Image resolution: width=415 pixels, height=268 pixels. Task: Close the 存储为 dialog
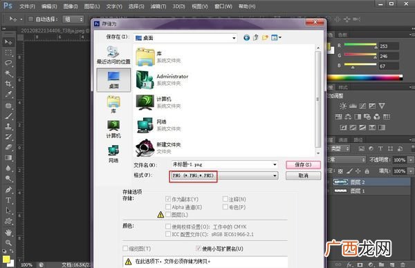click(315, 22)
